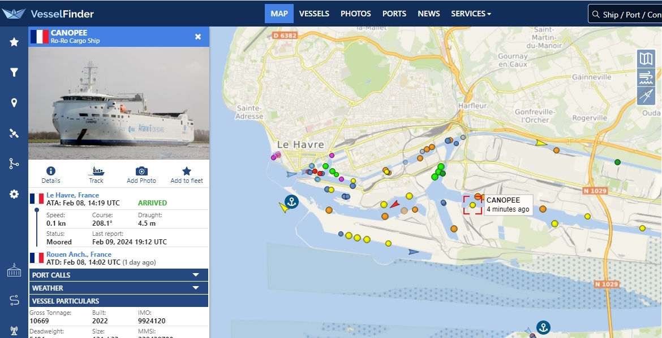Show the vessel Track

pos(96,175)
